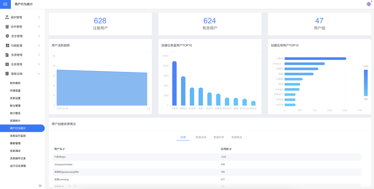Screen dimensions: 374x189
Task: Click the hamburger menu icon
Action: 5,4
